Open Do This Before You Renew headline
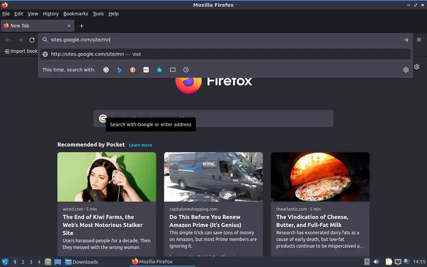The image size is (427, 267). tap(205, 221)
